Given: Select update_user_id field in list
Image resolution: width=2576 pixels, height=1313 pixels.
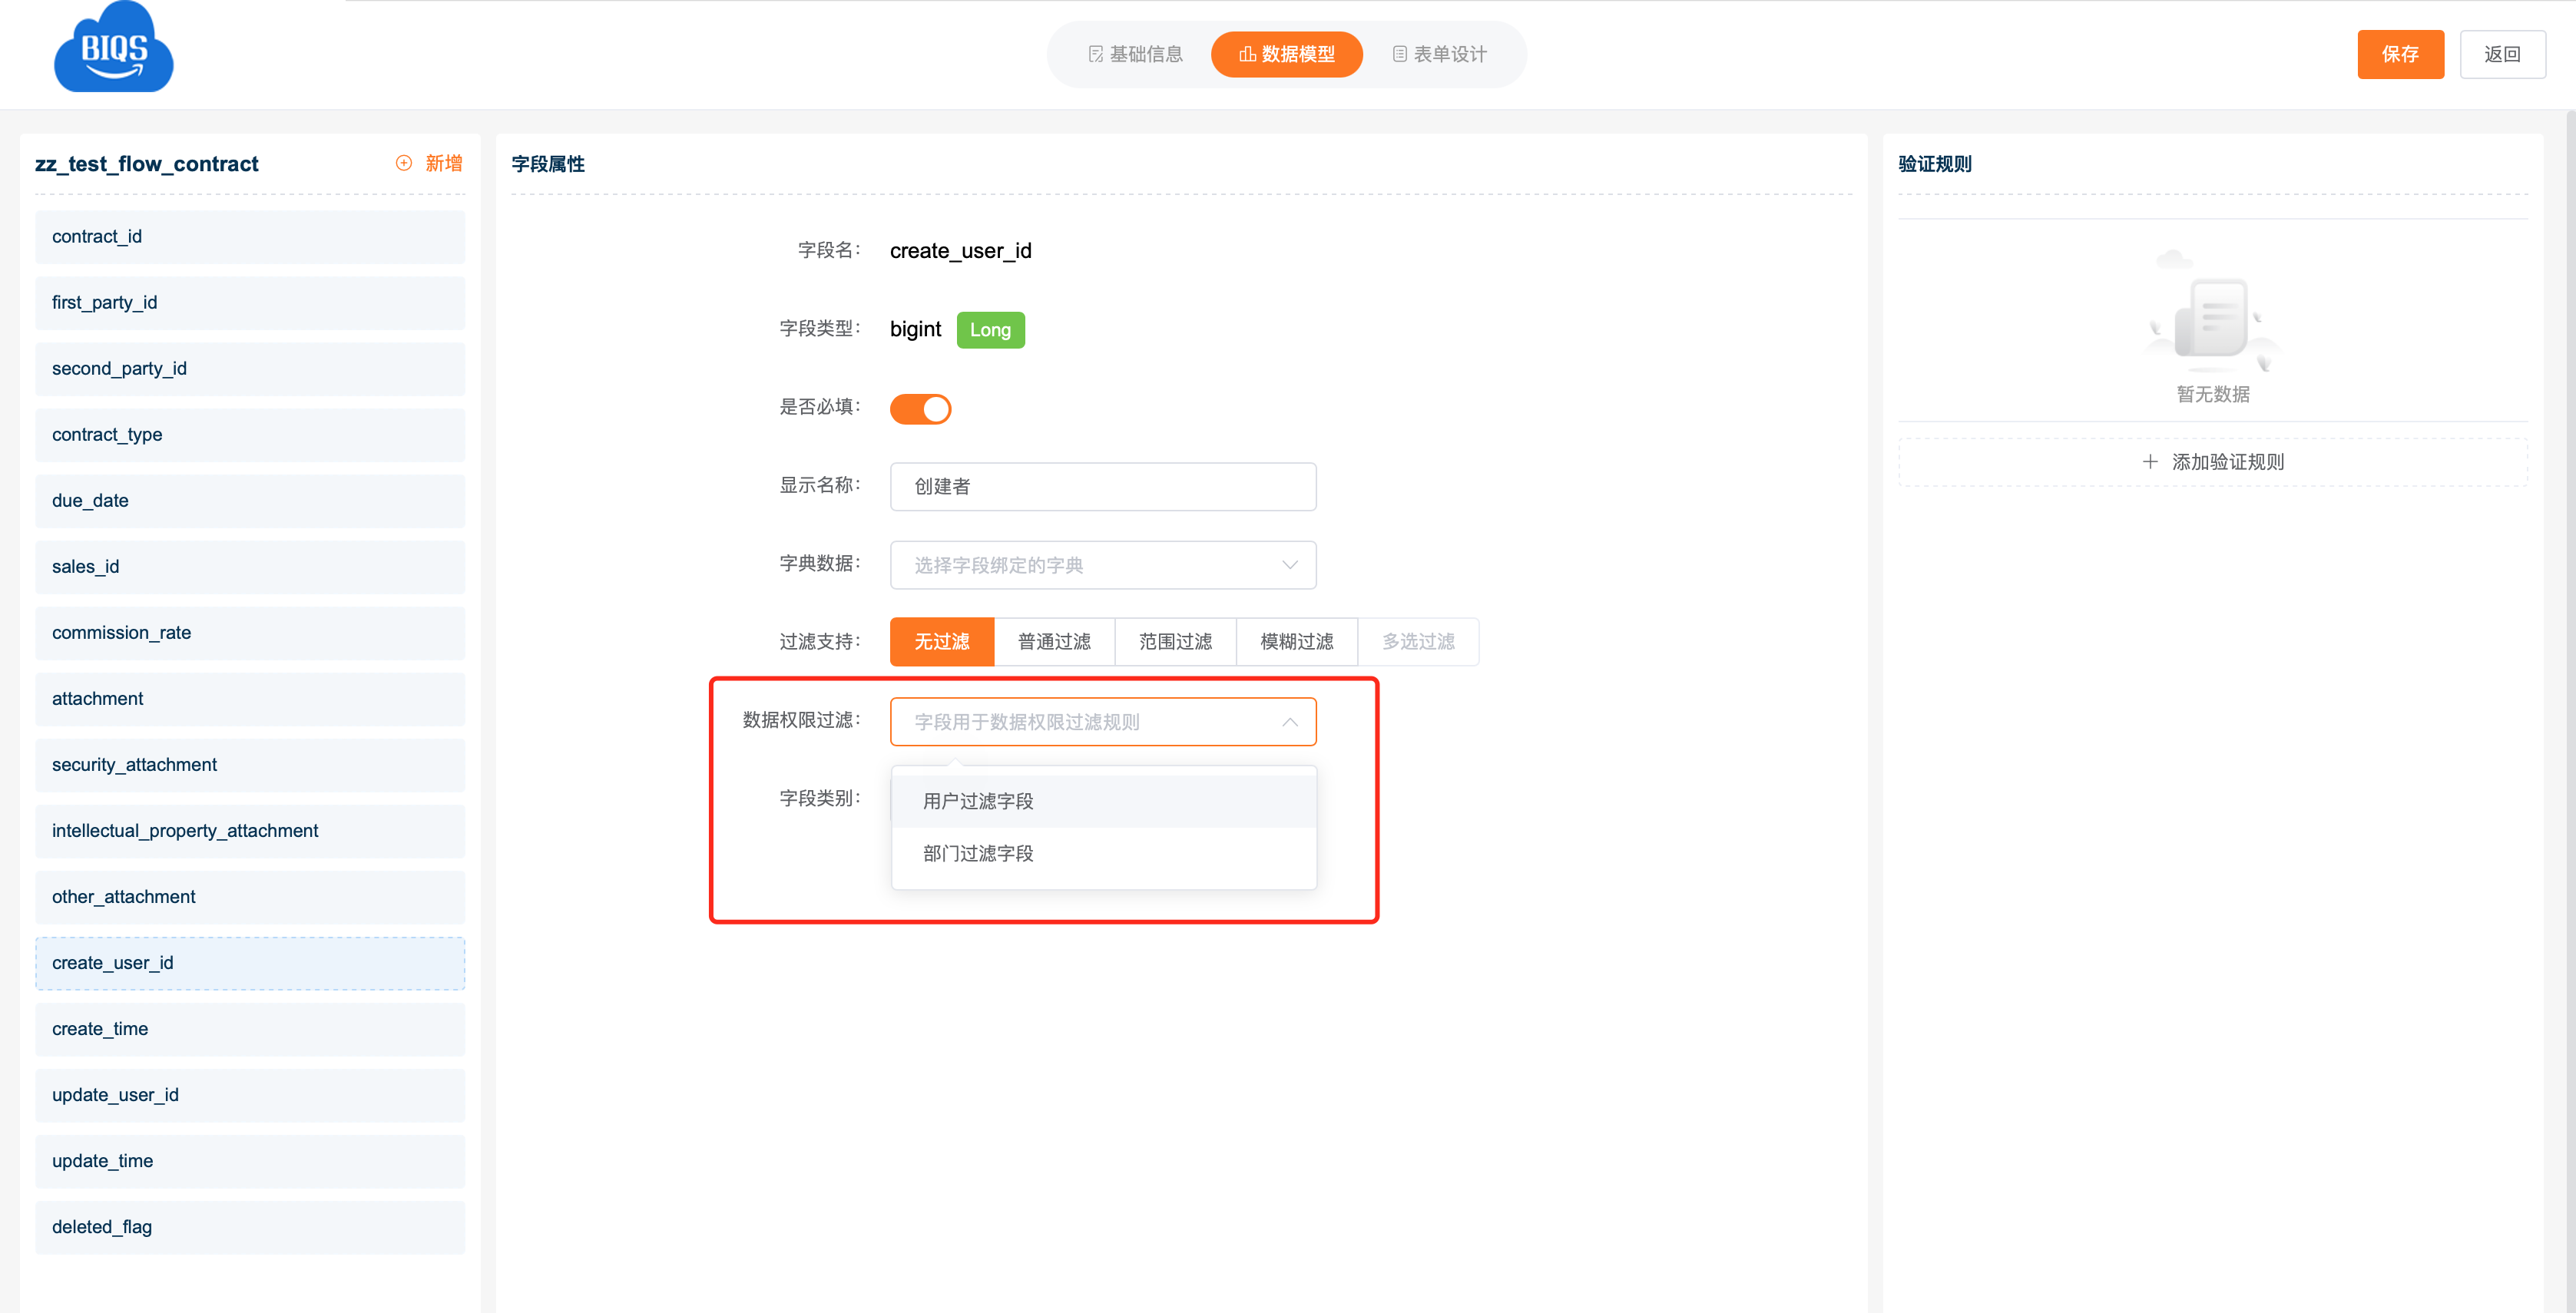Looking at the screenshot, I should tap(250, 1094).
